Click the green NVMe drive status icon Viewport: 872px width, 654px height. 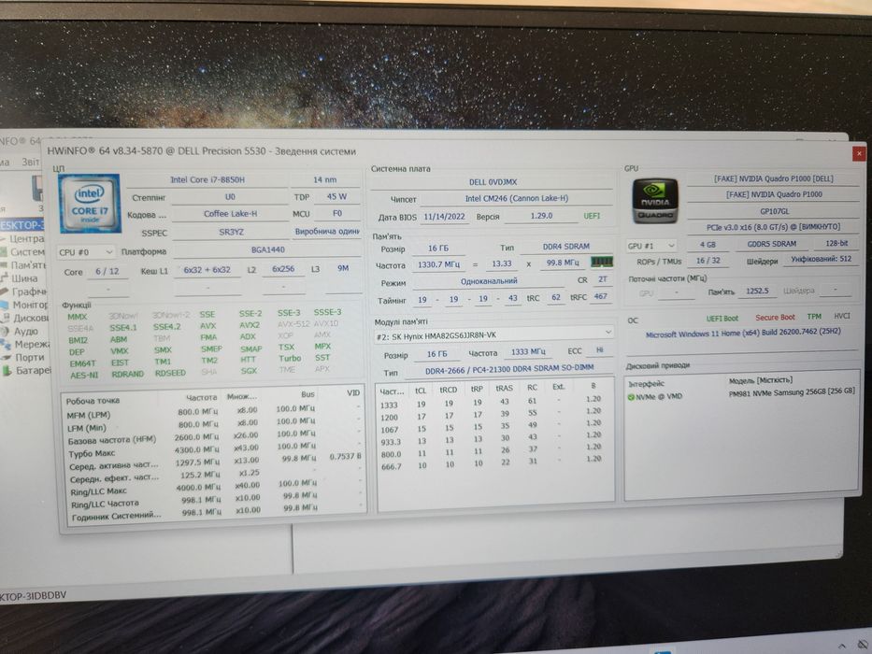(x=631, y=397)
